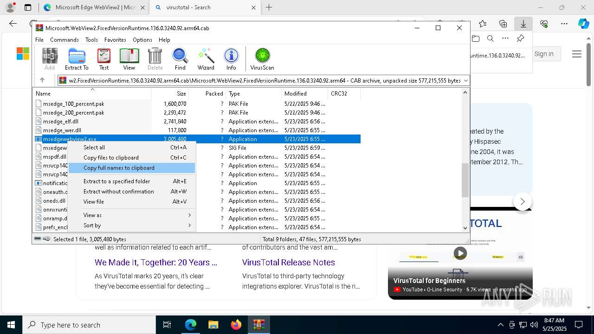Sort by the Modified column header
Viewport: 594px width, 334px height.
pos(304,94)
